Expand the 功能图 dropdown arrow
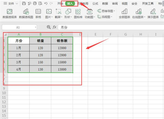The image size is (164, 119). pyautogui.click(x=94, y=17)
